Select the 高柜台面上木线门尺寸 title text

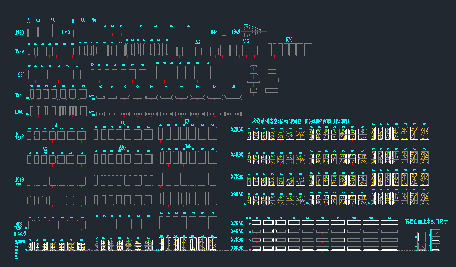426,221
